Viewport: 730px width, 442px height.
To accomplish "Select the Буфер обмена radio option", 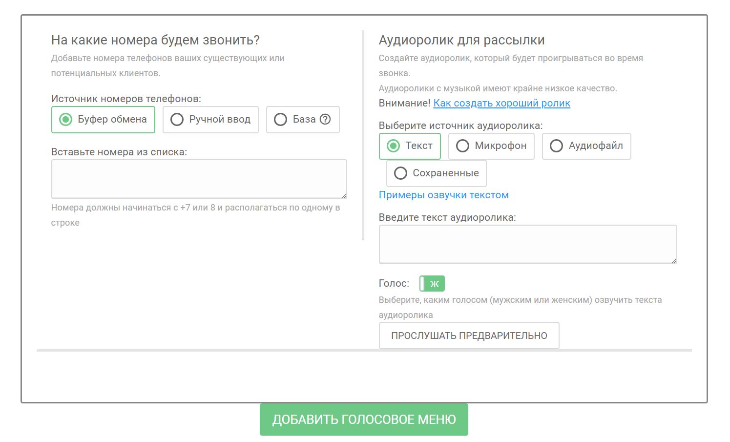I will tap(103, 120).
